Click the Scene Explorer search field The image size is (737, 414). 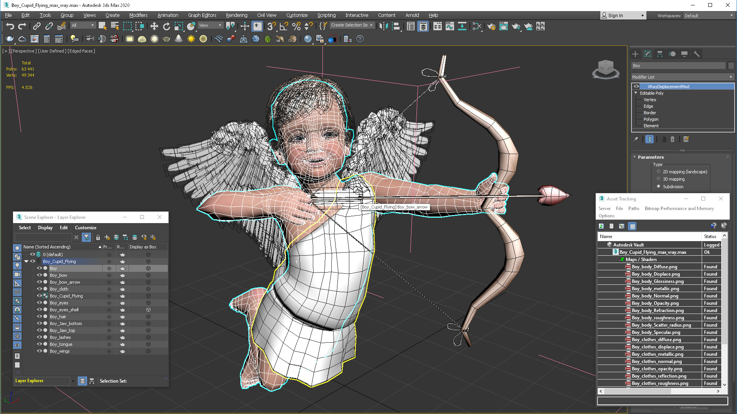(x=43, y=237)
